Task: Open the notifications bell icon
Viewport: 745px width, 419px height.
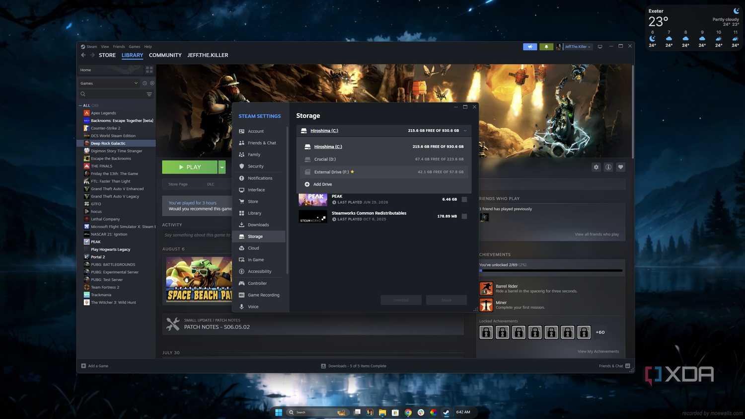Action: pos(546,47)
